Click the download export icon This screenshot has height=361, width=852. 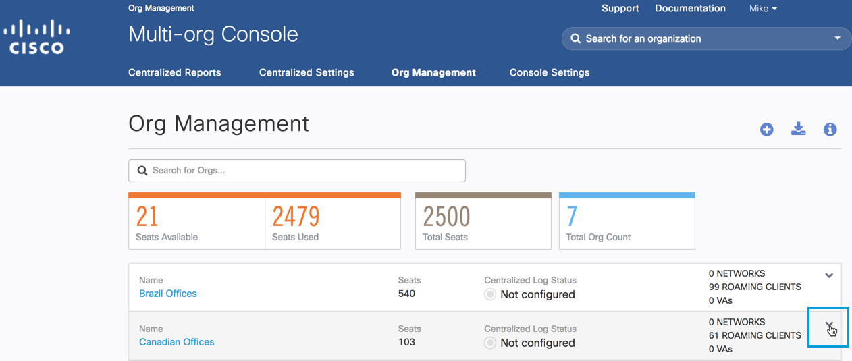(x=798, y=129)
